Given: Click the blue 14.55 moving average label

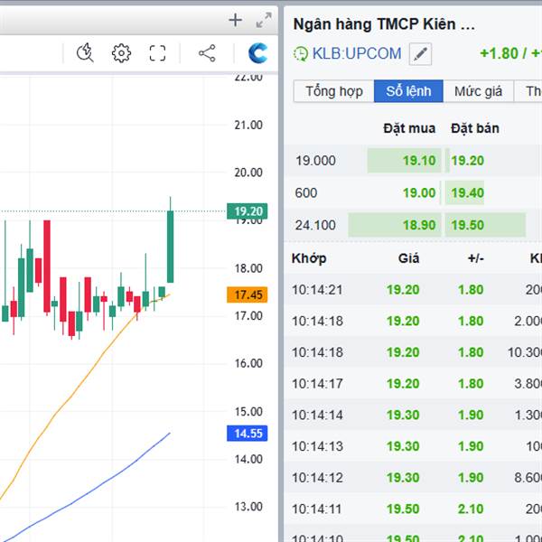Looking at the screenshot, I should (248, 433).
